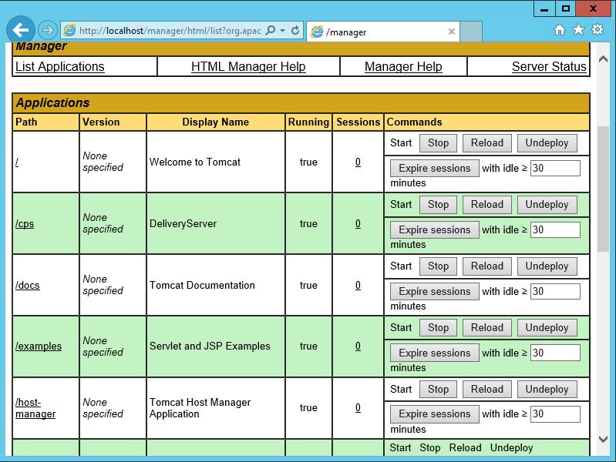Viewport: 616px width, 462px height.
Task: Open the address bar dropdown arrow
Action: (x=282, y=30)
